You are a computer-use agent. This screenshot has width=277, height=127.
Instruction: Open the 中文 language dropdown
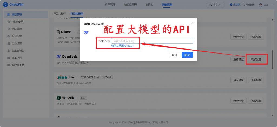coord(215,5)
